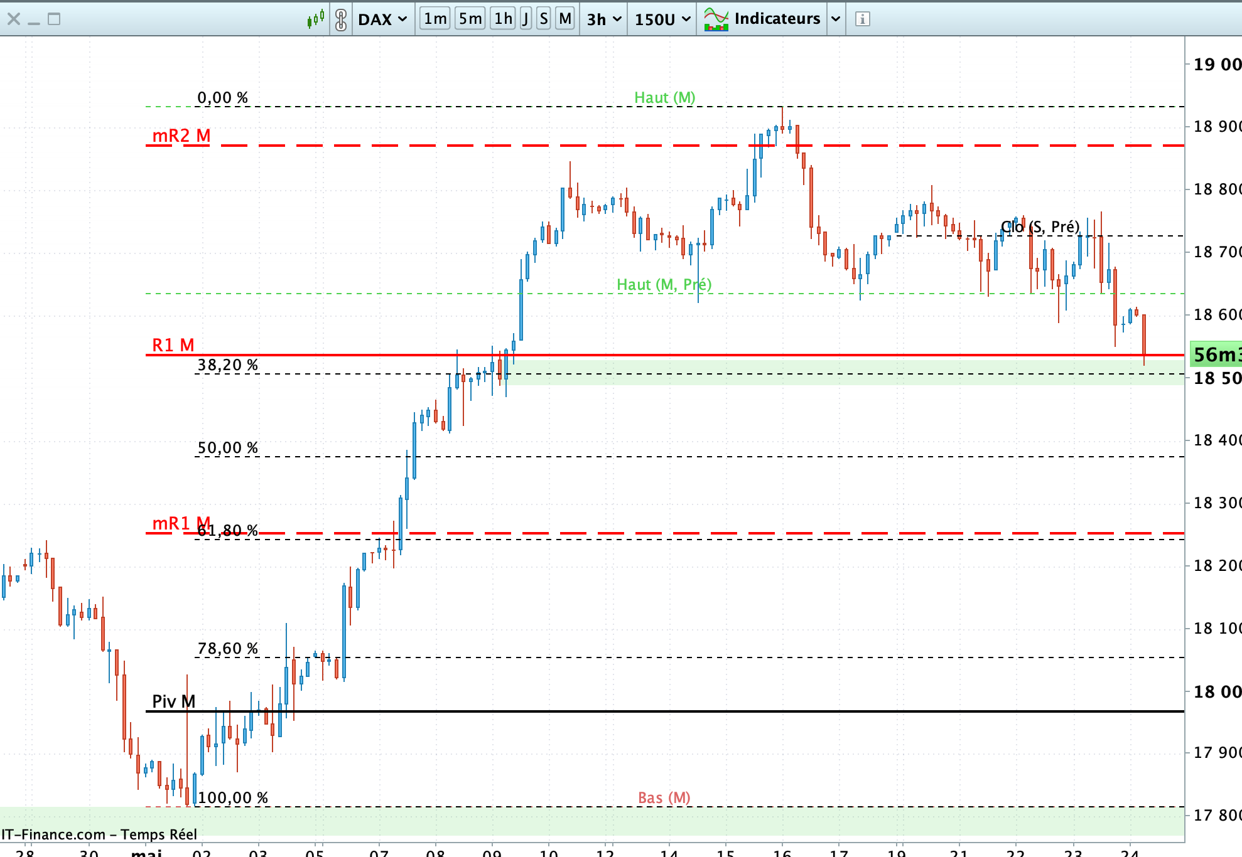Image resolution: width=1242 pixels, height=857 pixels.
Task: Click the red R1 M resistance line label
Action: point(173,345)
